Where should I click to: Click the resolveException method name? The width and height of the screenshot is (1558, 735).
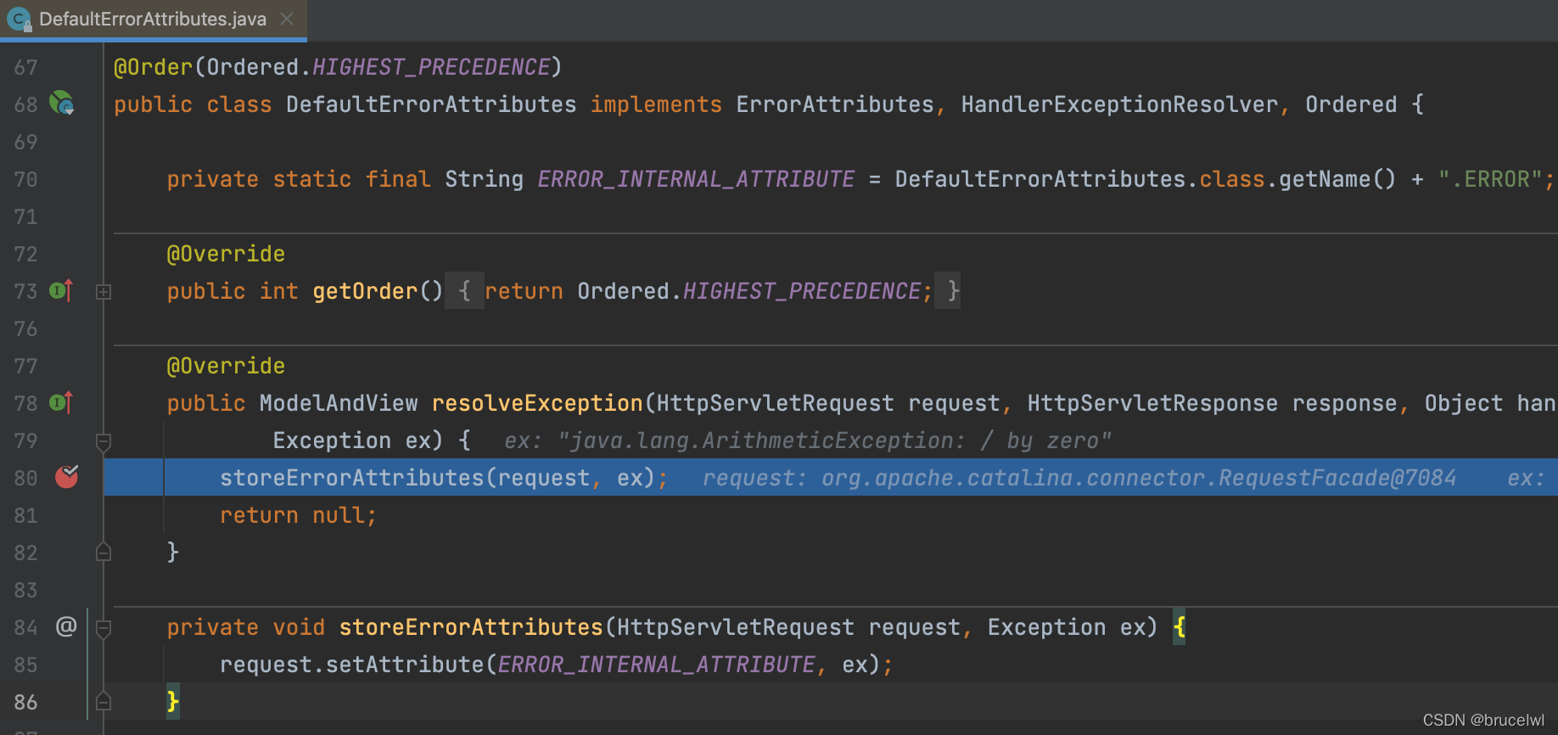click(537, 403)
